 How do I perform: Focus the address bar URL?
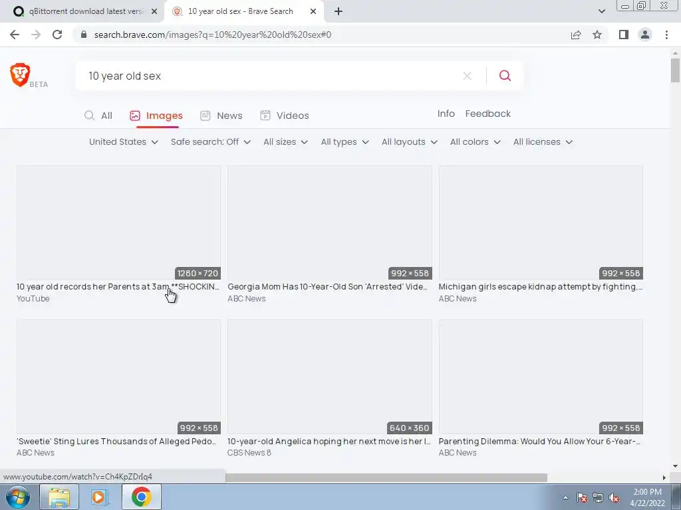pos(212,35)
